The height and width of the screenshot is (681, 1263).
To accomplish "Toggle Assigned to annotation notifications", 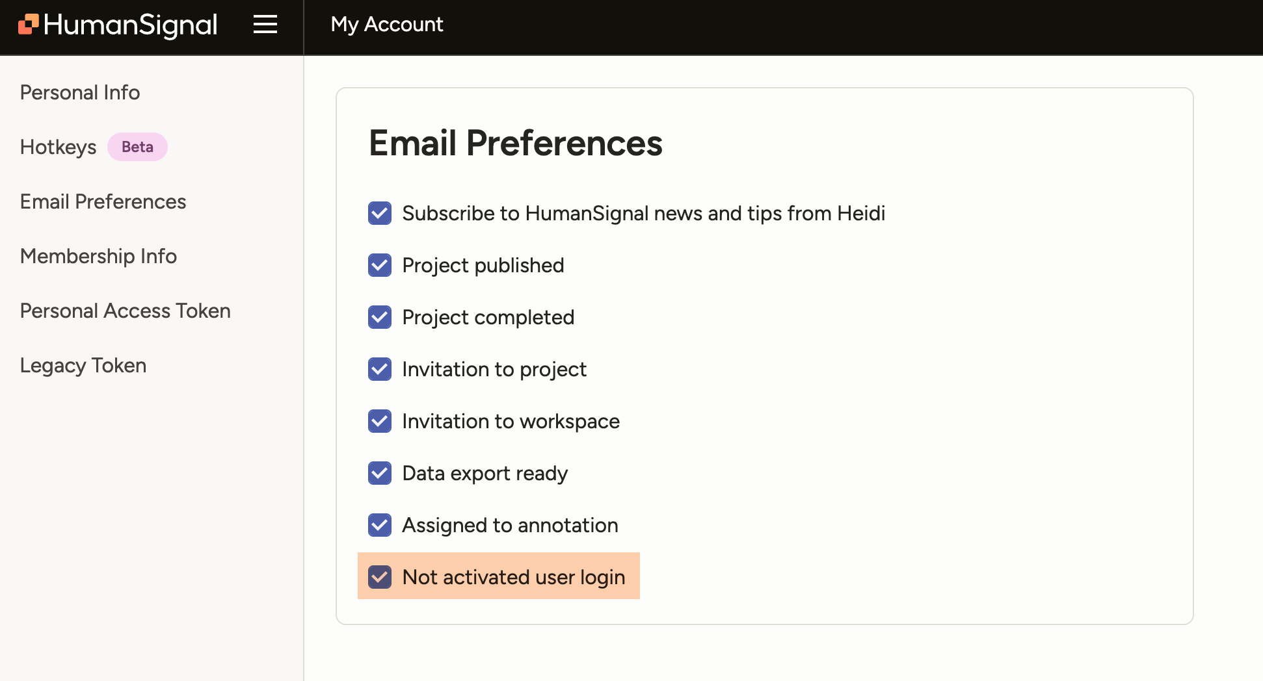I will (379, 525).
